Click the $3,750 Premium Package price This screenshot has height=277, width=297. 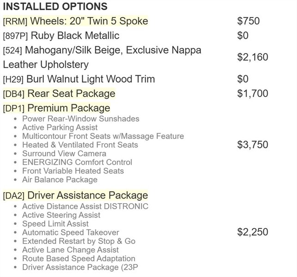(x=252, y=145)
